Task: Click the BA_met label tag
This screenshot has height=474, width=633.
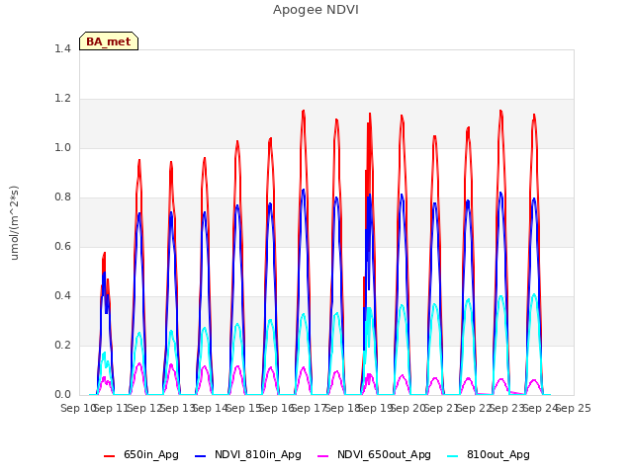Action: (x=109, y=41)
